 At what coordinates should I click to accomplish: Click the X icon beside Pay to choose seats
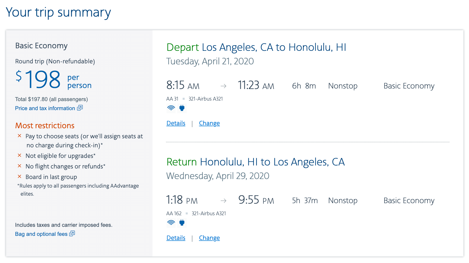(20, 136)
